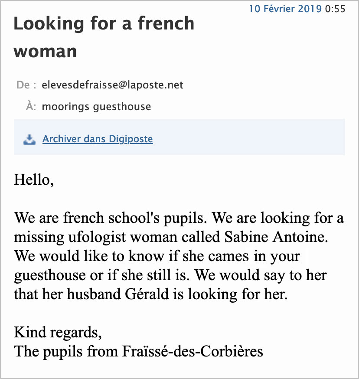Click the word guesthouse in message body
Viewport: 359px width, 379px height.
point(49,275)
